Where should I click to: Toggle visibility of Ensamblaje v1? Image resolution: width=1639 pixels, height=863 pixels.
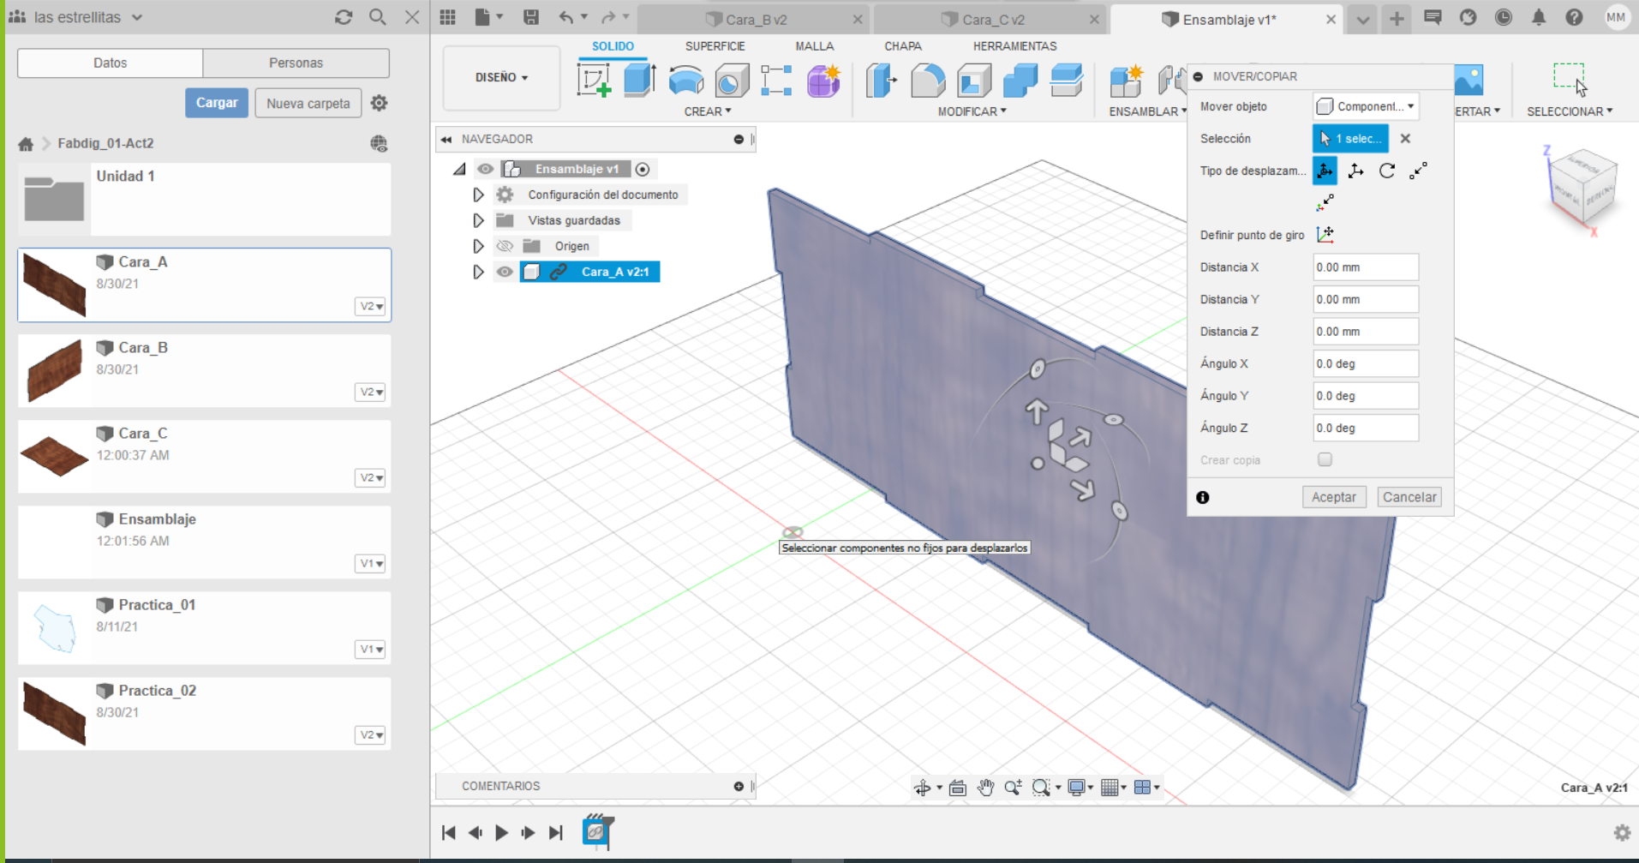pos(486,169)
